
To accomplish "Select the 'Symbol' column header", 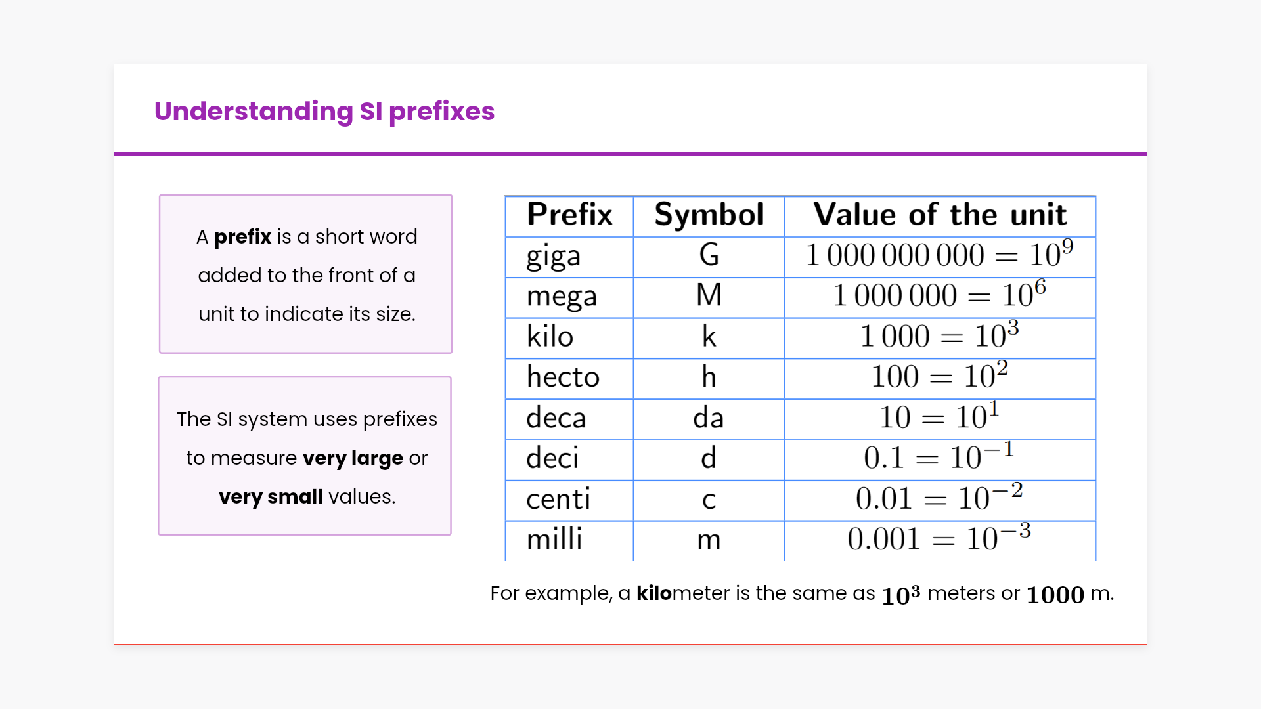I will point(709,215).
